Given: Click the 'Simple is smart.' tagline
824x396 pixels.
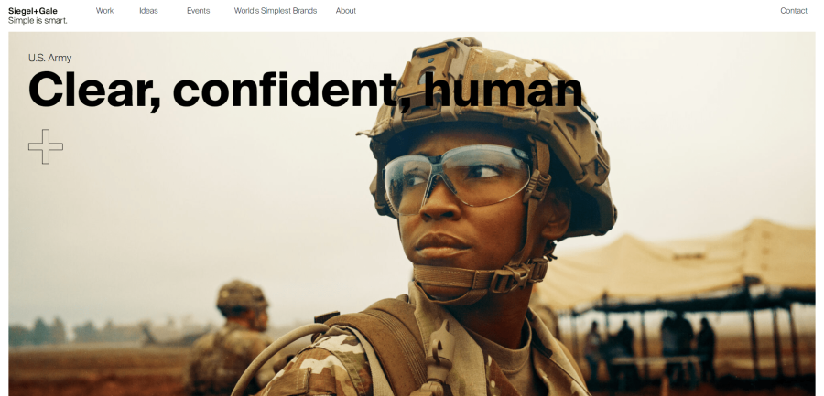Looking at the screenshot, I should click(x=38, y=21).
